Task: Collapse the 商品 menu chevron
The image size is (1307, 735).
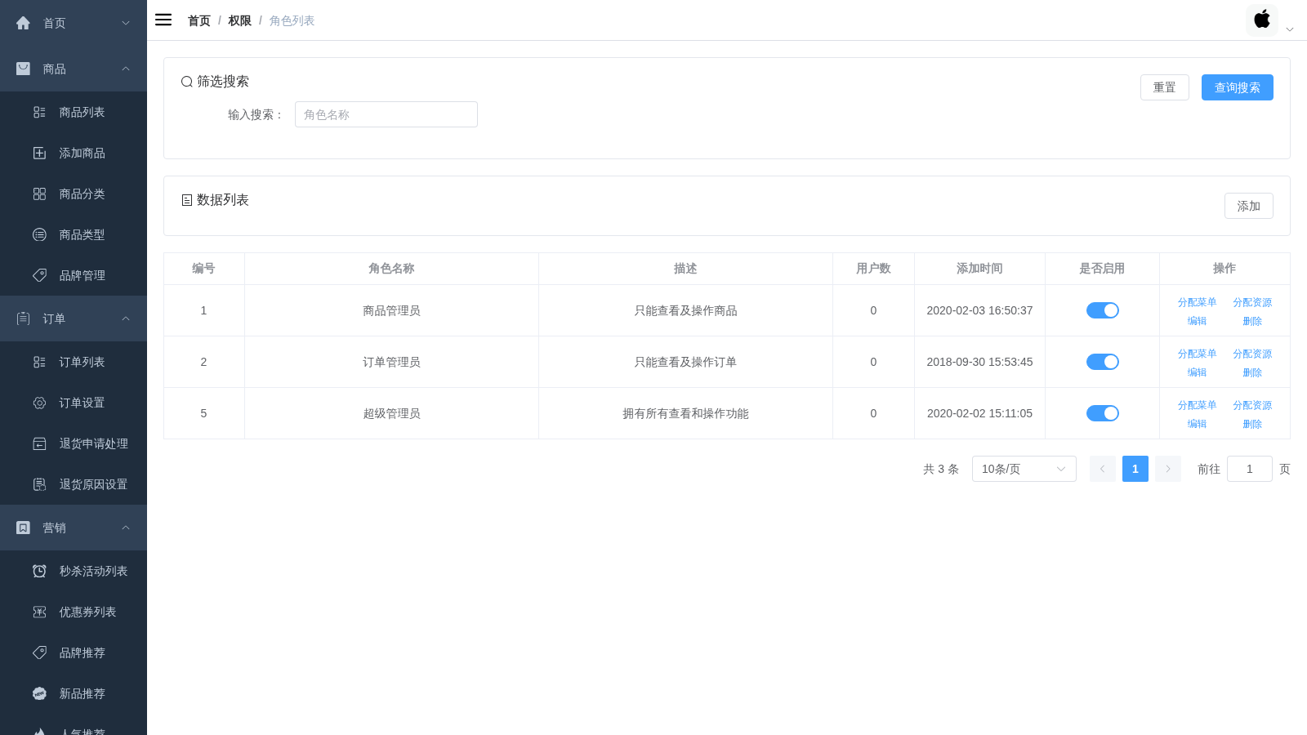Action: [126, 69]
